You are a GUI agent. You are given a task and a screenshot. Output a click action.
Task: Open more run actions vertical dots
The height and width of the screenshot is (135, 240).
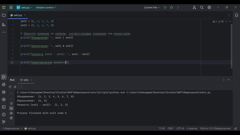(x=178, y=7)
